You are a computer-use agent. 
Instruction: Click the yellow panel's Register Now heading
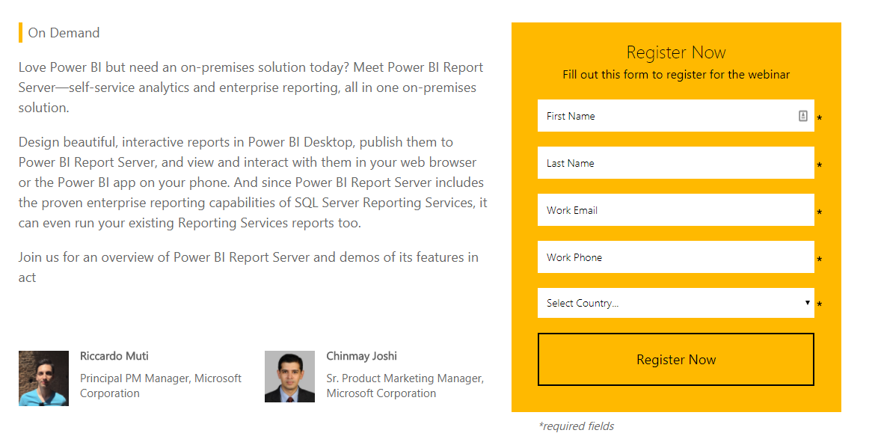676,52
